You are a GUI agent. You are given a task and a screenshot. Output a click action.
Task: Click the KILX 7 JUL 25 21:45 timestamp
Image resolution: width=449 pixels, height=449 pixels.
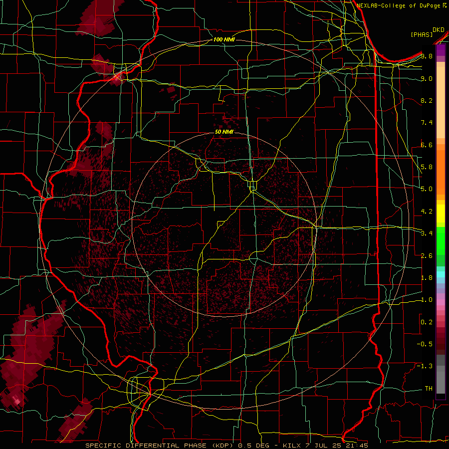pyautogui.click(x=325, y=446)
